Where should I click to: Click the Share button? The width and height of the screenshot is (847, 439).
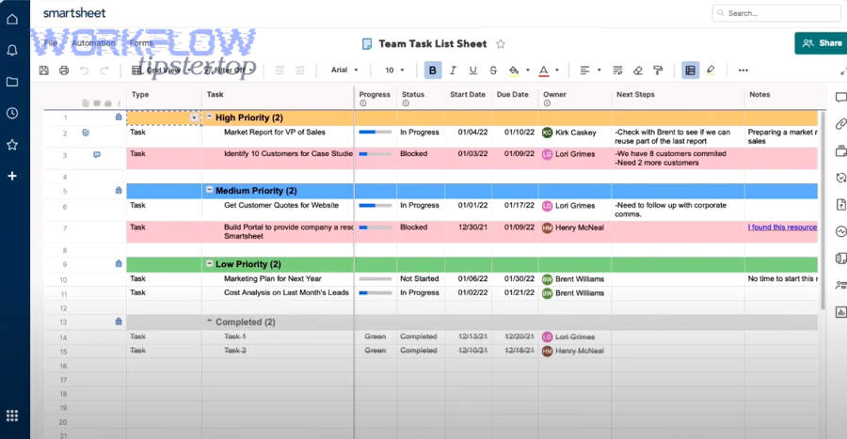821,43
